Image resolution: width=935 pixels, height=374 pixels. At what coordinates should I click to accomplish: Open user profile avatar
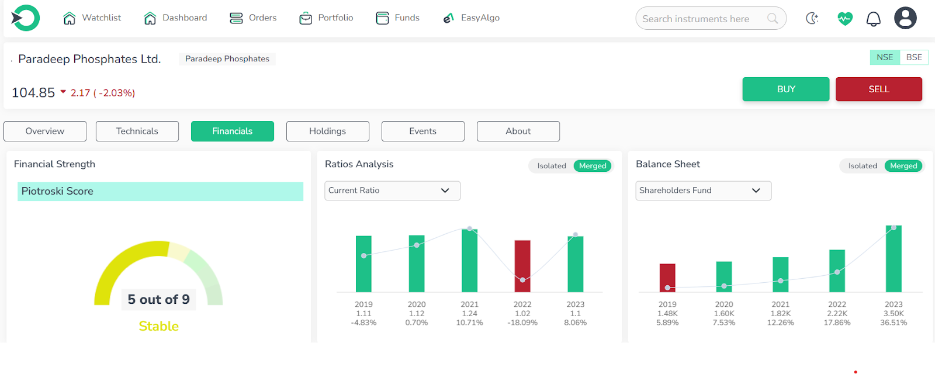pyautogui.click(x=905, y=18)
